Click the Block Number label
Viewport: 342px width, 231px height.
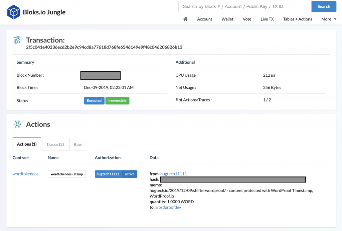(x=30, y=75)
